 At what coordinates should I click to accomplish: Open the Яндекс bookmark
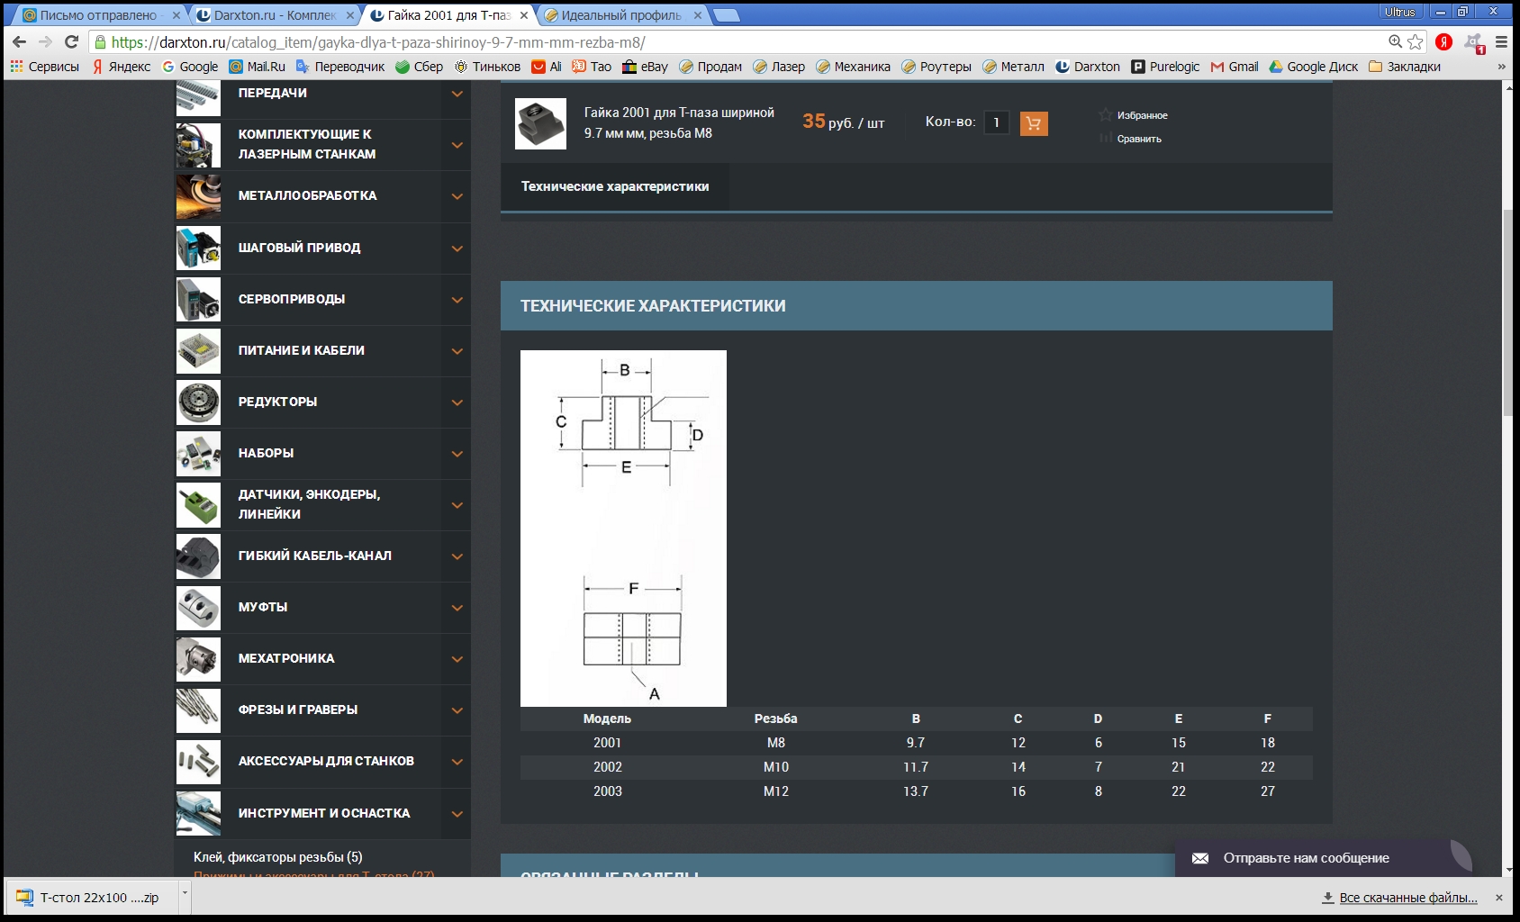122,67
